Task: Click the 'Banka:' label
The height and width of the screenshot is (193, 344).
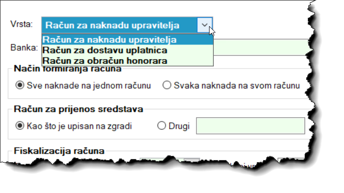Action: click(x=24, y=48)
